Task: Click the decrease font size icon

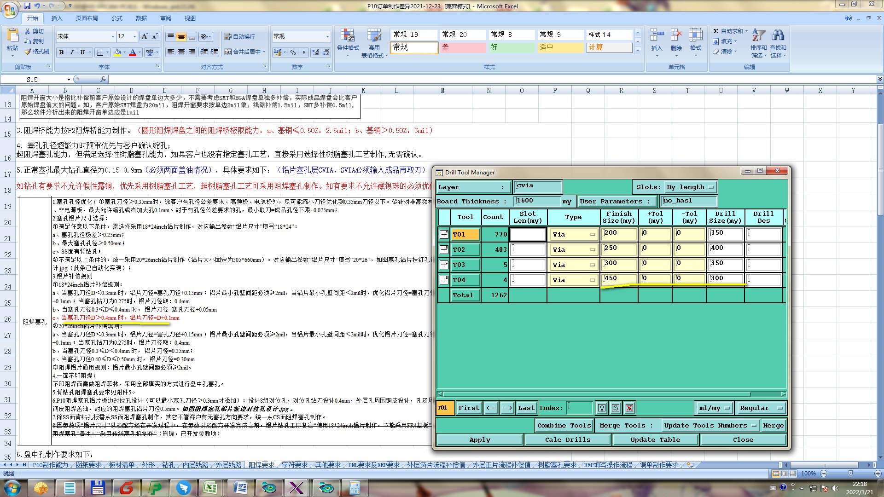Action: click(155, 36)
